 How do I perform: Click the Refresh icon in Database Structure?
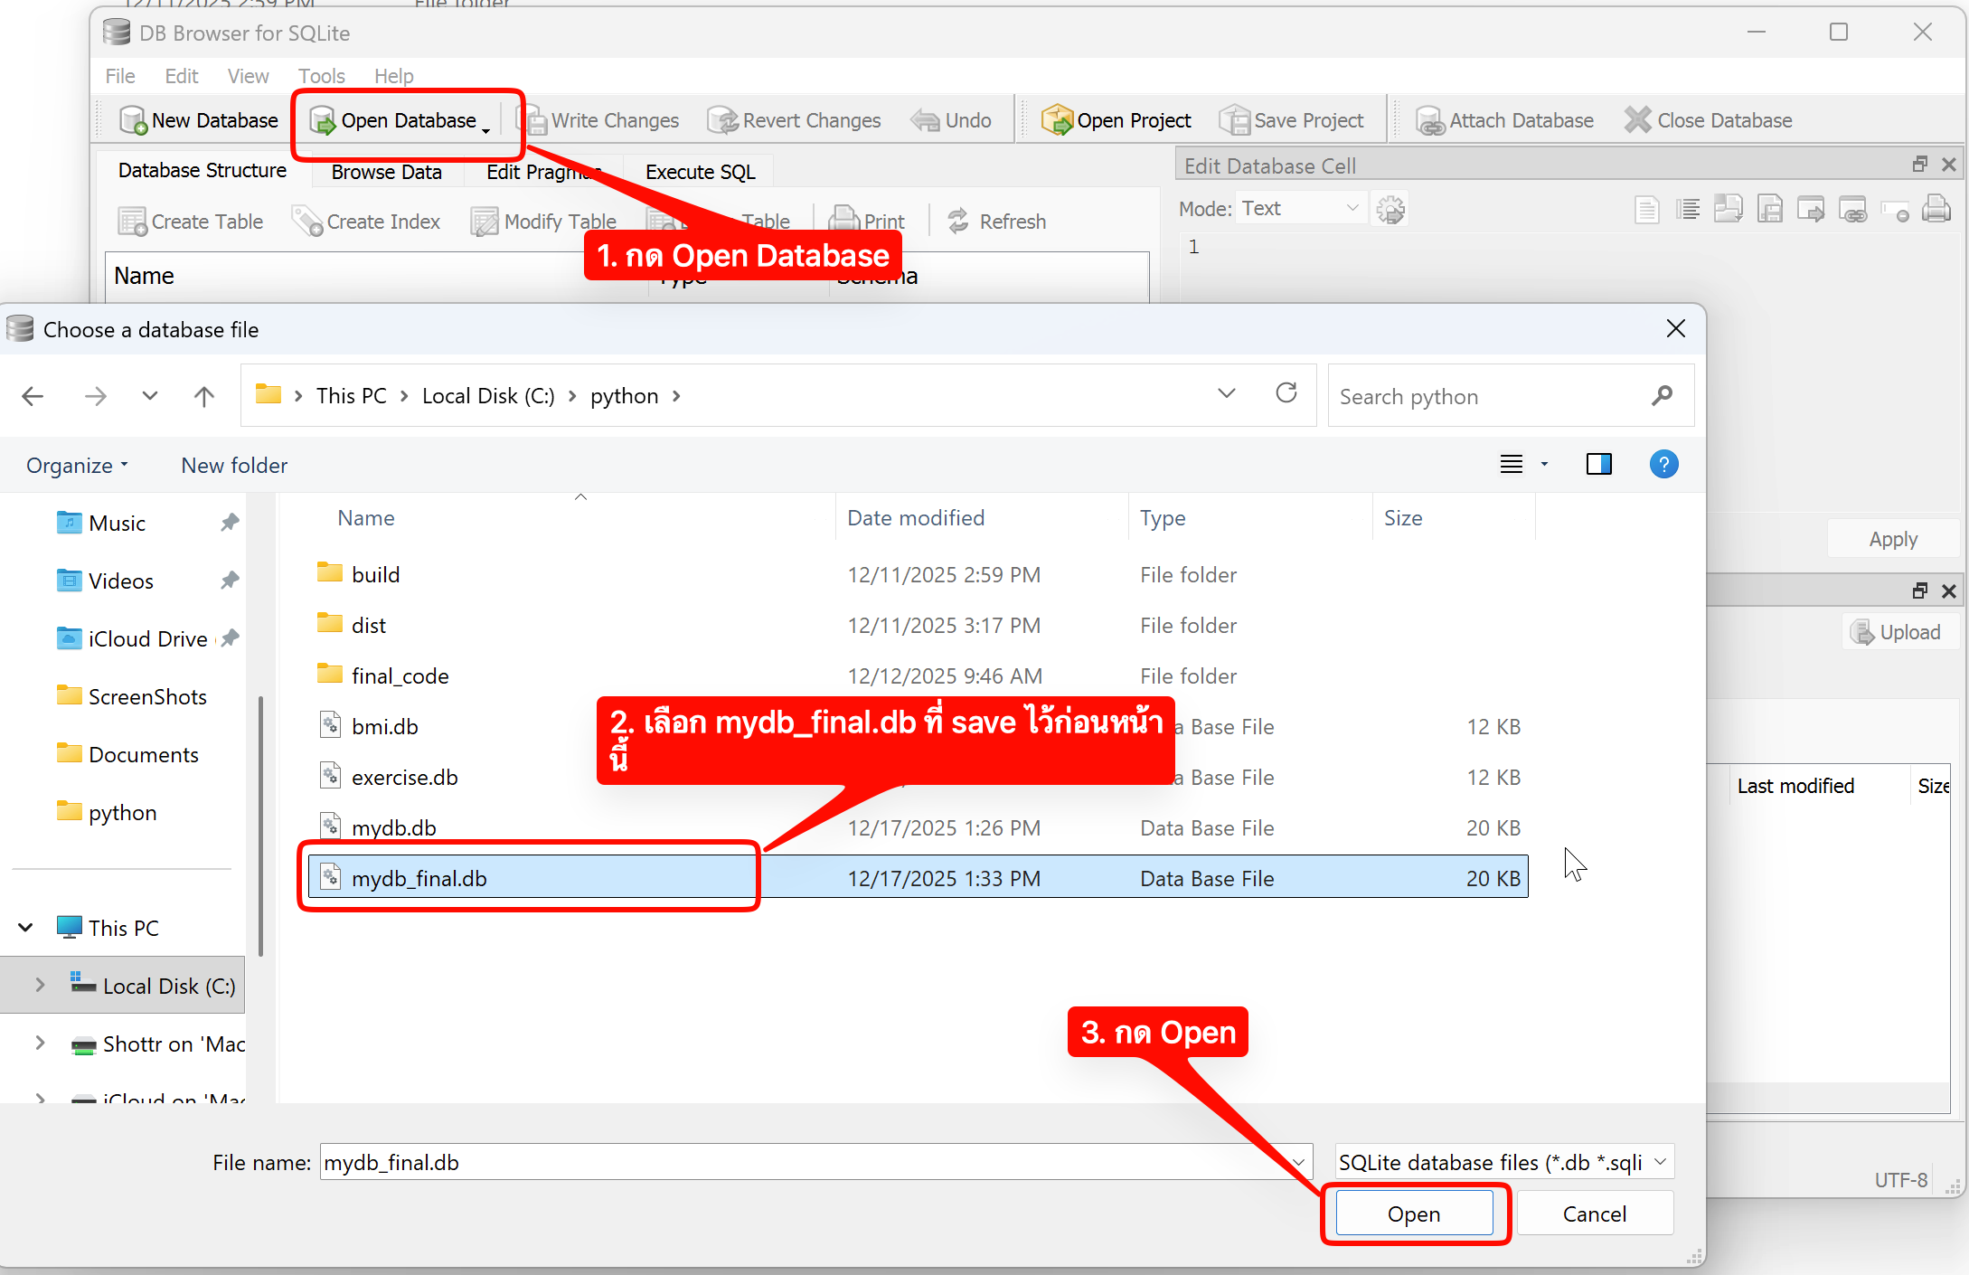point(958,222)
